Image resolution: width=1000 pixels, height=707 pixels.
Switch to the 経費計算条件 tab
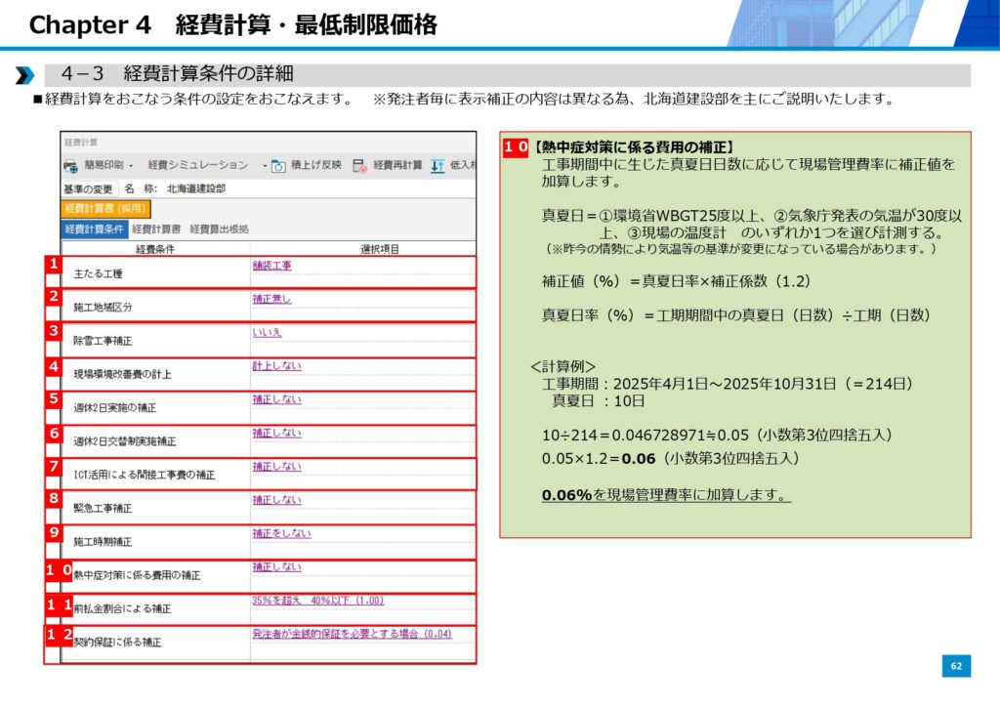pos(95,229)
